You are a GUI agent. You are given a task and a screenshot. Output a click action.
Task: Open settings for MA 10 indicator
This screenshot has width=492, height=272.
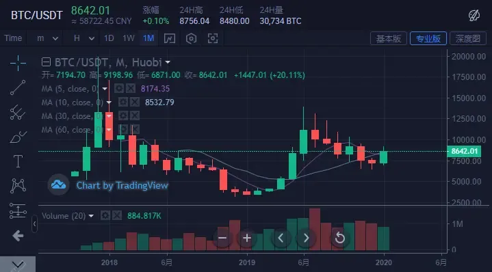(123, 102)
